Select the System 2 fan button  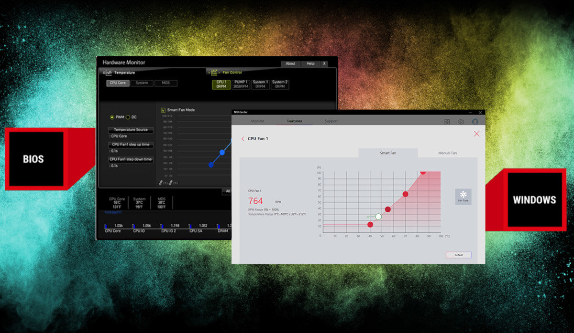[x=280, y=84]
